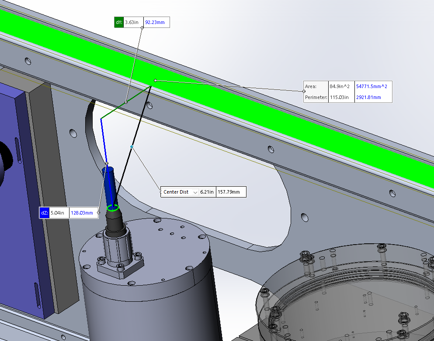Select the 2921.81mm perimeter value
This screenshot has width=434, height=341.
click(369, 98)
